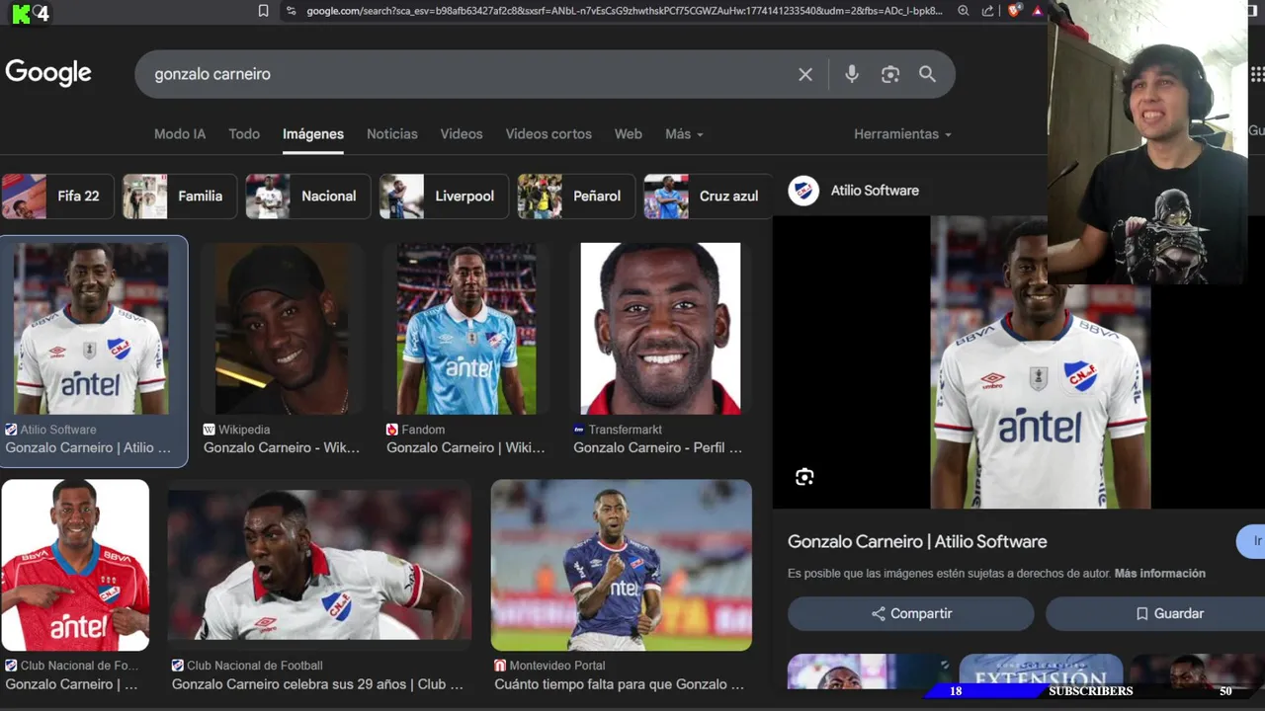
Task: Click the Atilio Software site logo icon
Action: coord(803,191)
